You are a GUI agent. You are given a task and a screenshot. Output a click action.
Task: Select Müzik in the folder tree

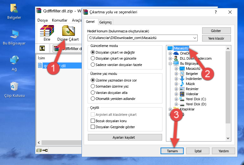click(x=190, y=84)
